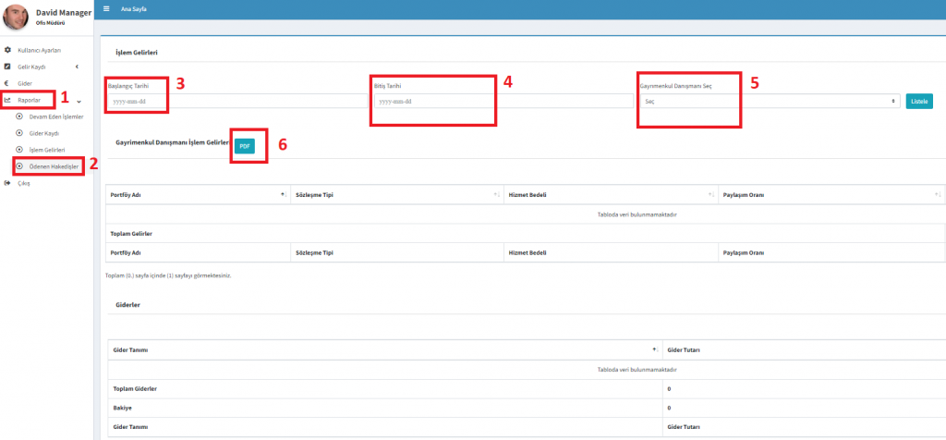
Task: Open the Gayrimenkul Danışmanı Seç dropdown
Action: 769,101
